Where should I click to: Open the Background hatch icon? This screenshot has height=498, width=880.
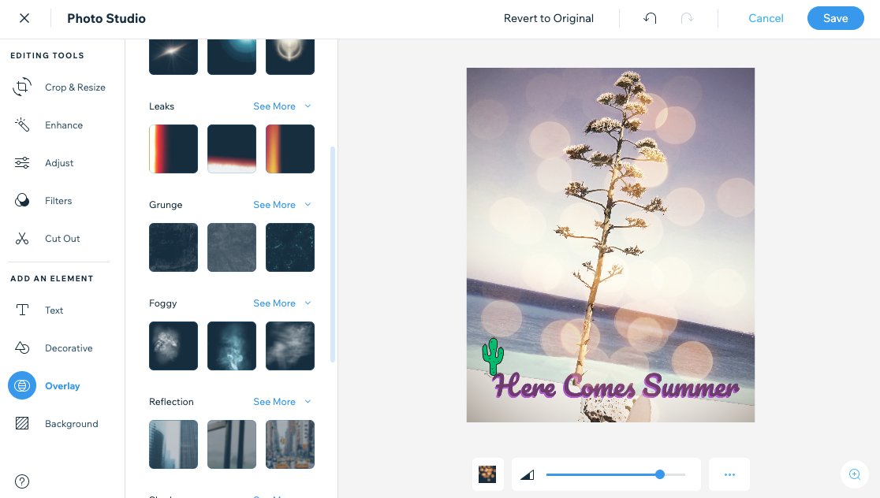(22, 423)
